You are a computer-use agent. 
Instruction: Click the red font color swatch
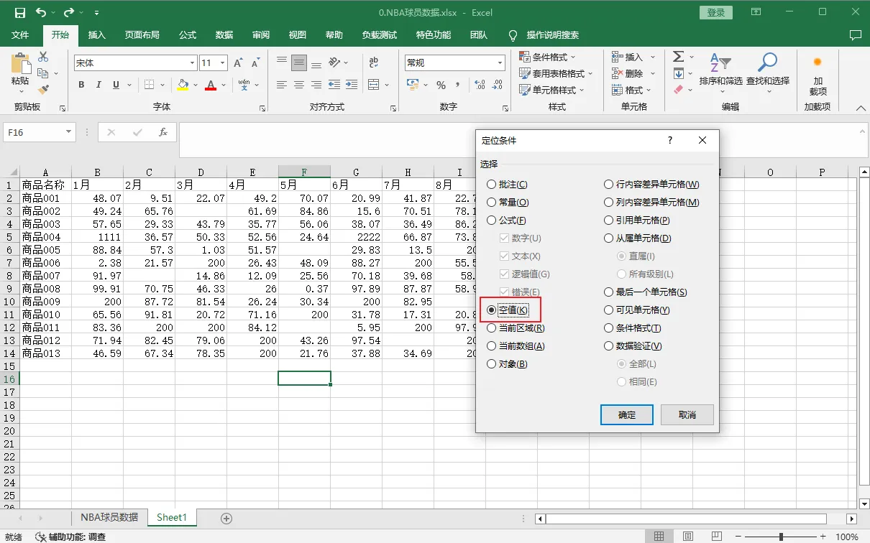tap(211, 85)
